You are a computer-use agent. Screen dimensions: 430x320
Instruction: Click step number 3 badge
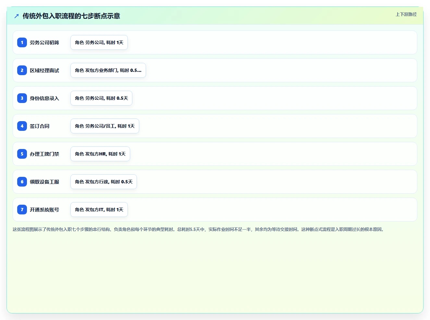click(22, 98)
